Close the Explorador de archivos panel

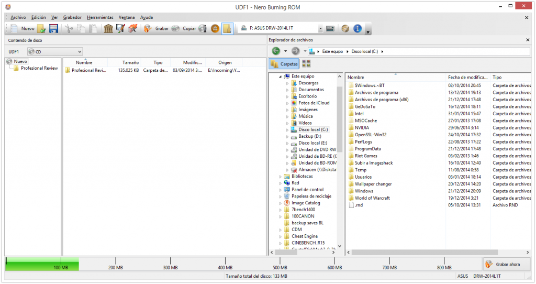pos(528,40)
